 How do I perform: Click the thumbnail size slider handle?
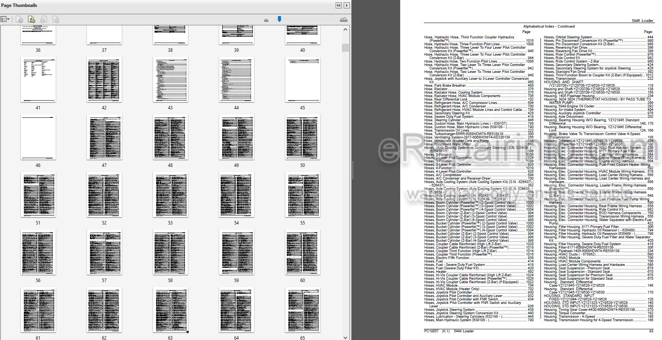click(x=279, y=19)
